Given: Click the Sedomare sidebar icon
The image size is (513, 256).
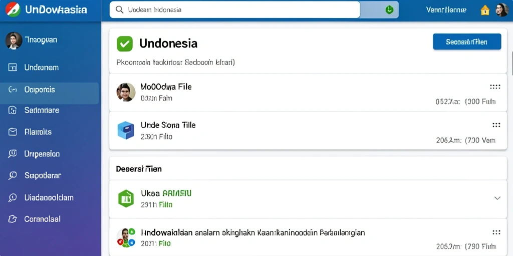Looking at the screenshot, I should tap(12, 110).
